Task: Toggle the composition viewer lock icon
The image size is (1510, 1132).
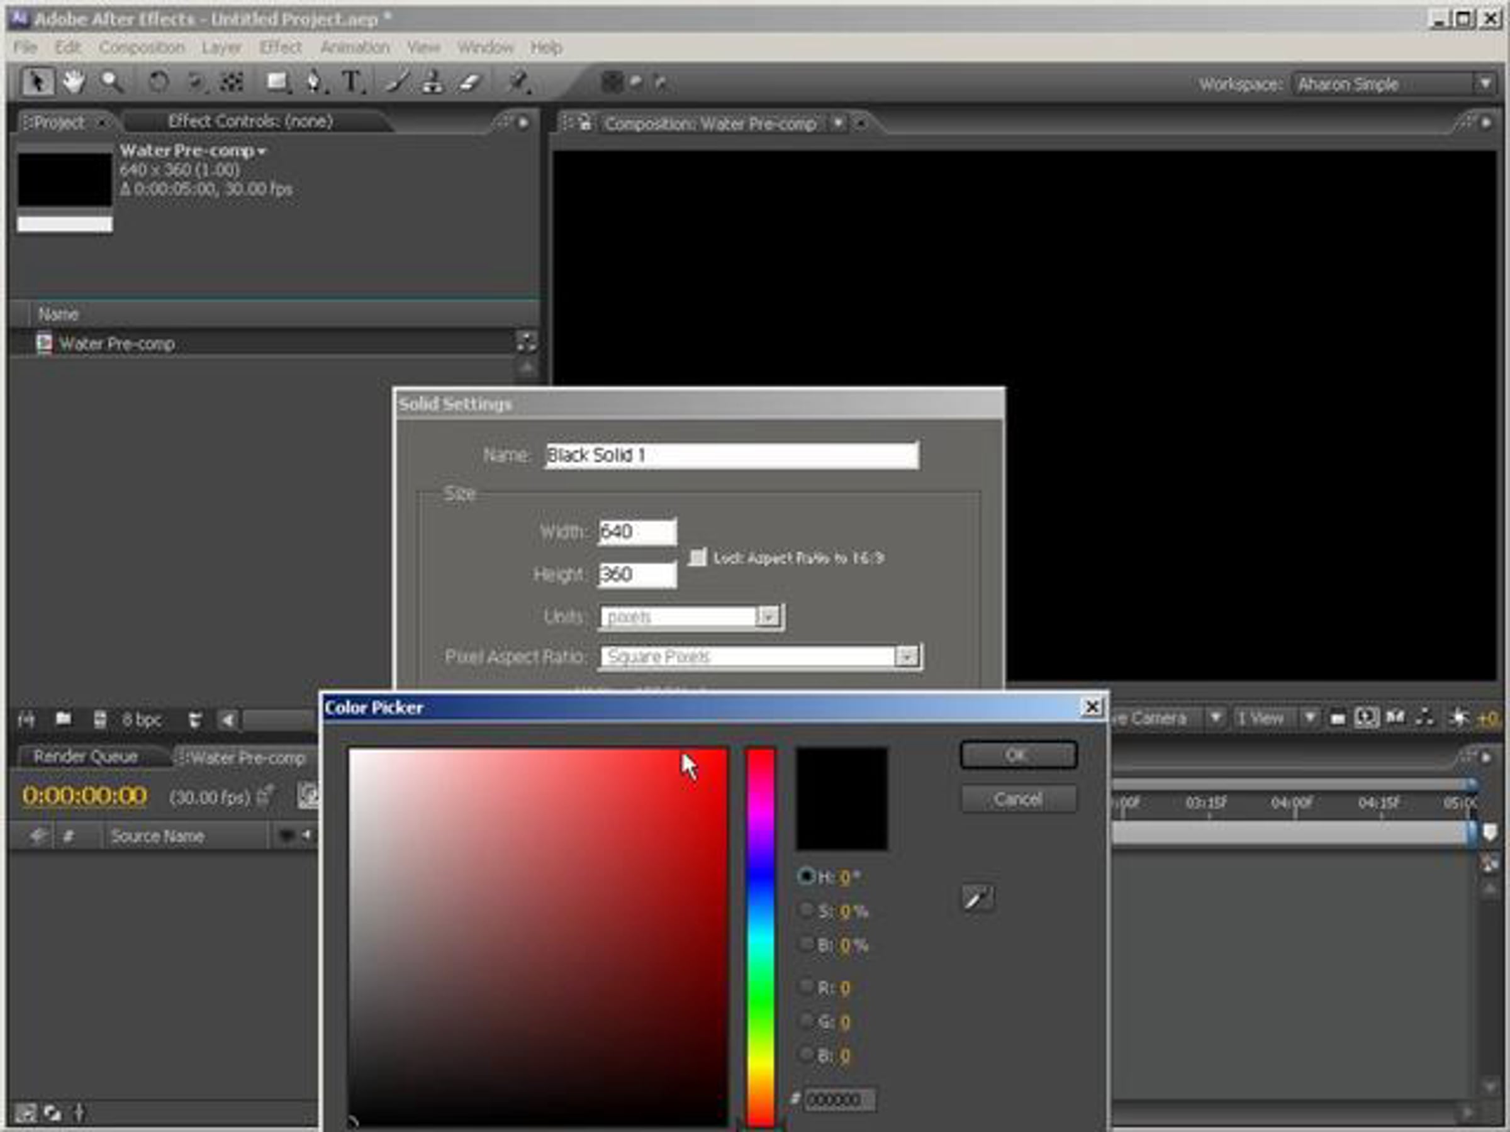Action: (x=585, y=123)
